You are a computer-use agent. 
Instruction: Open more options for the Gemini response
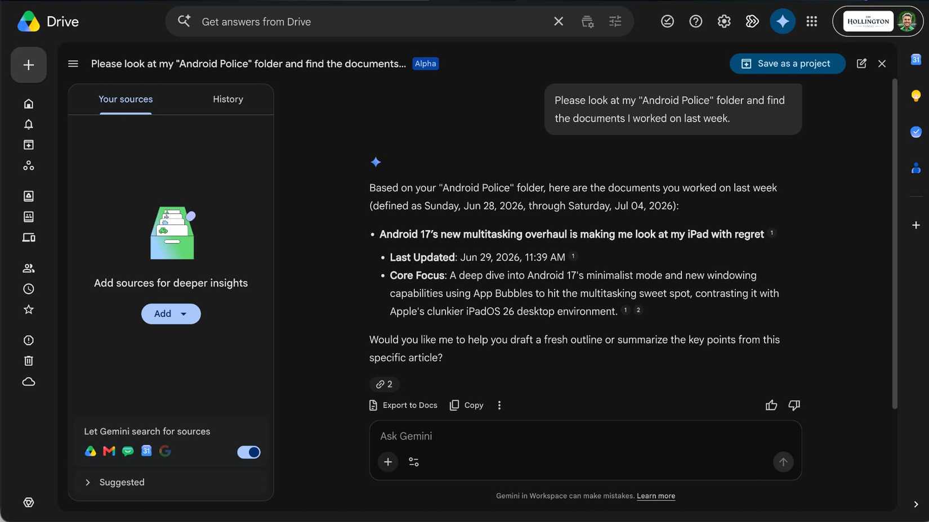coord(499,405)
